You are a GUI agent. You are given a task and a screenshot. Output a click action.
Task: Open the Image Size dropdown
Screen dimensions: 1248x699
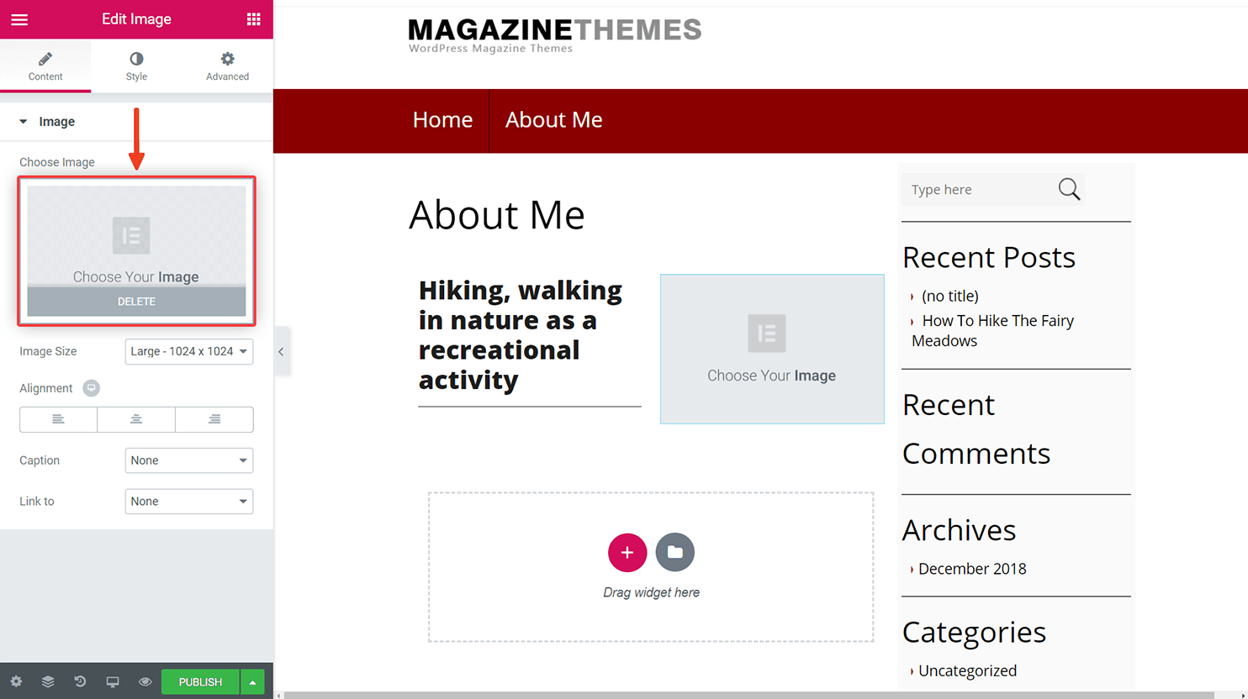189,351
